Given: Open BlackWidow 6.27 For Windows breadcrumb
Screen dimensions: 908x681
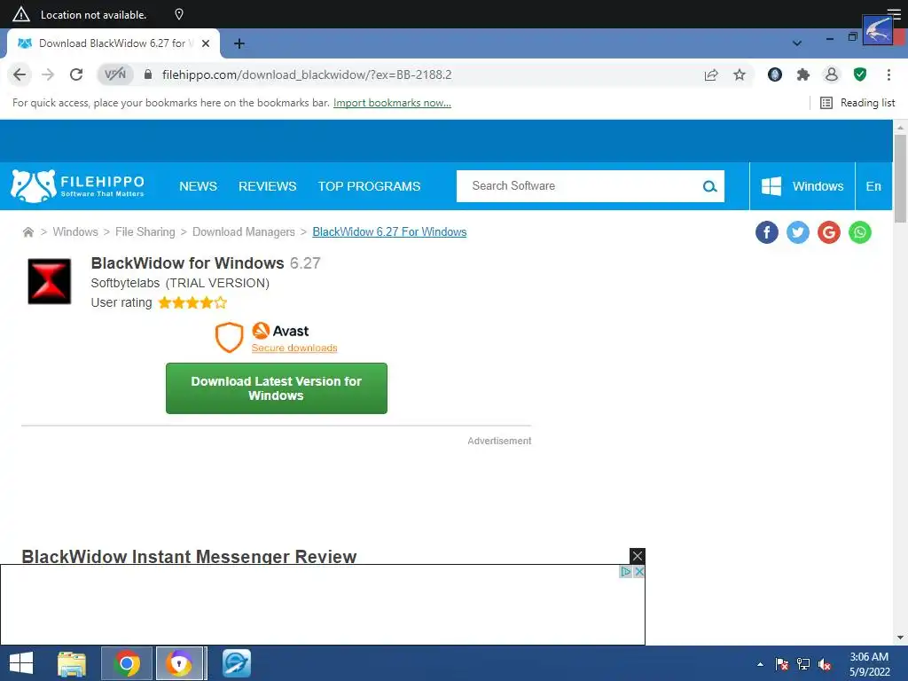Looking at the screenshot, I should 389,231.
